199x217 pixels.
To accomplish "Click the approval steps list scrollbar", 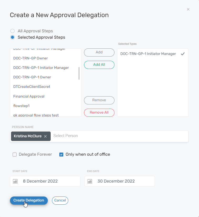I will [x=79, y=73].
